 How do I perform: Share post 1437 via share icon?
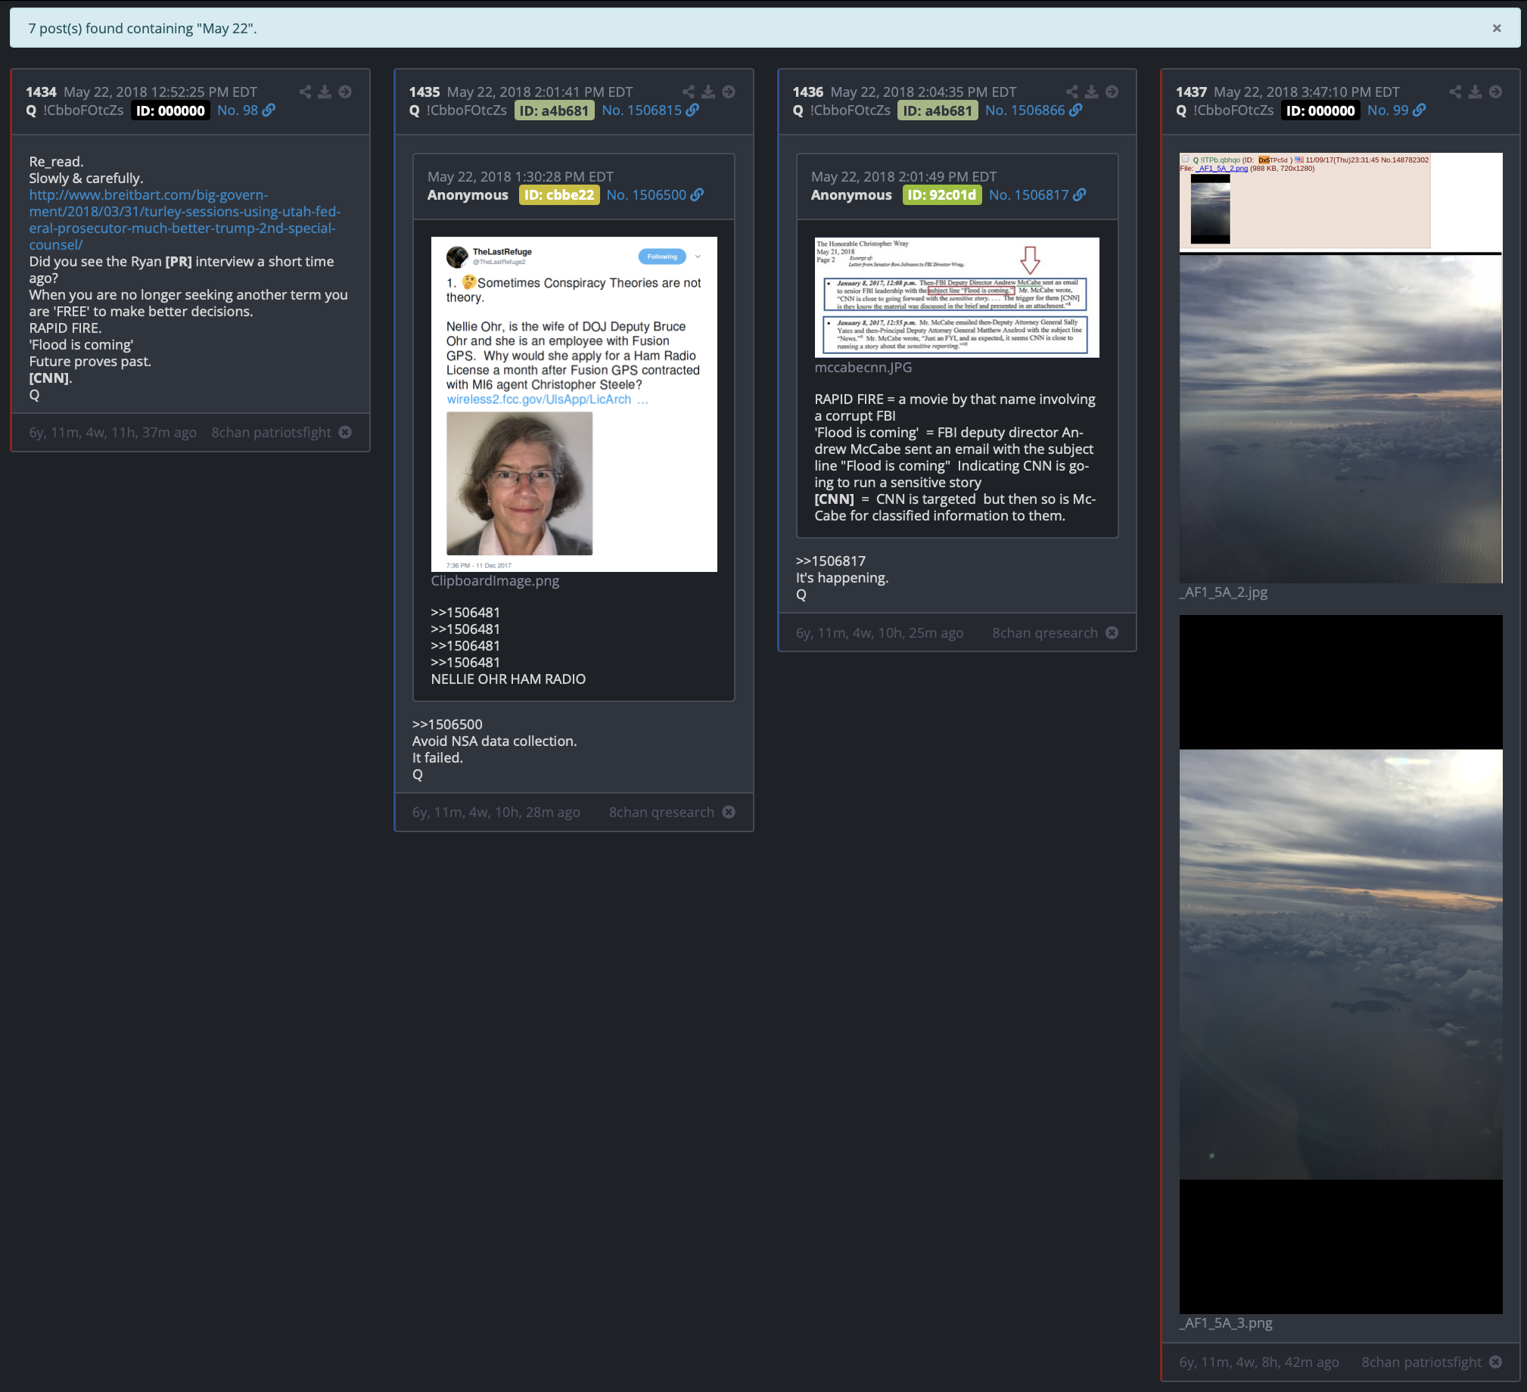(1455, 92)
